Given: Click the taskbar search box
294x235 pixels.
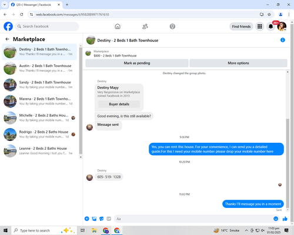Looking at the screenshot, I should (45, 230).
